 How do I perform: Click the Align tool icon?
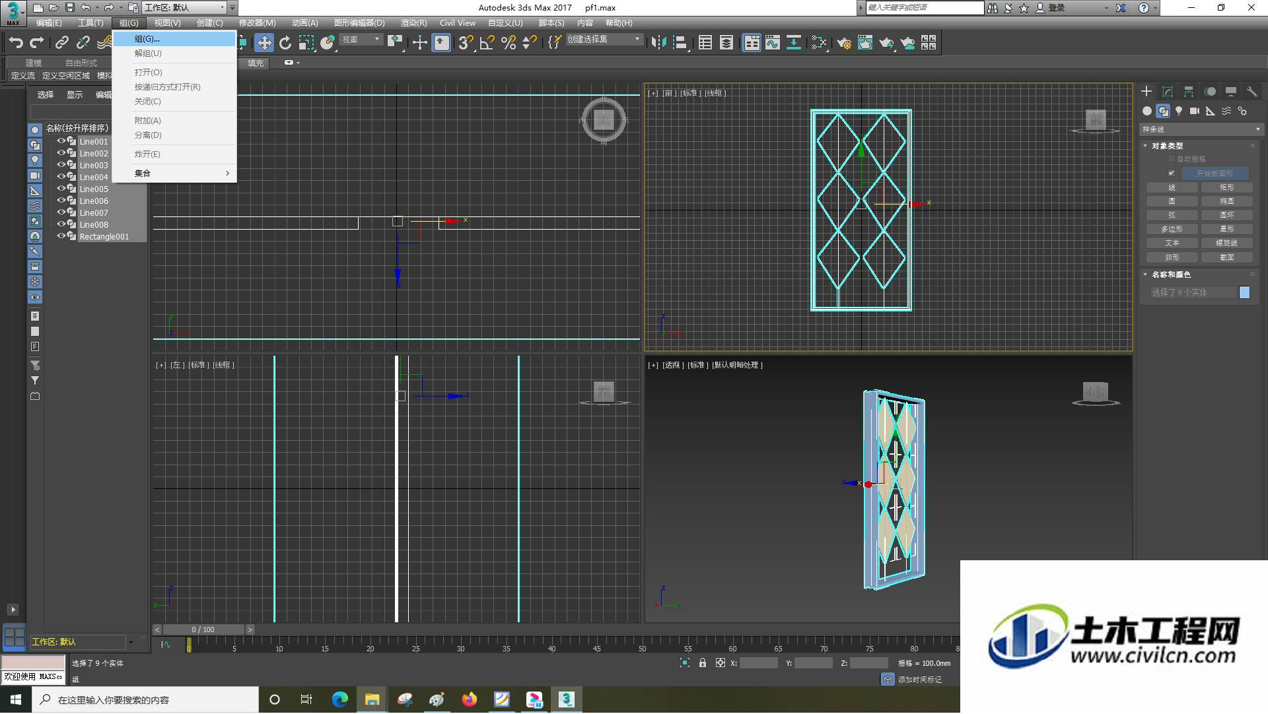680,43
